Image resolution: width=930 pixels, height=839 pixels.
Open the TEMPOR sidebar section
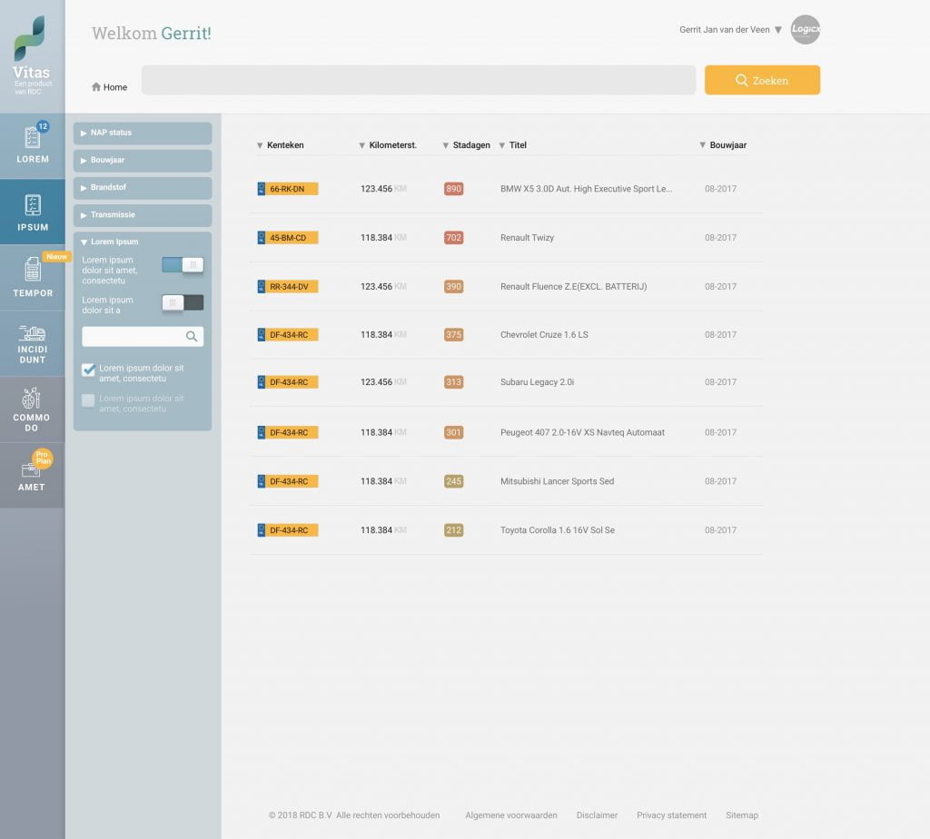tap(33, 278)
